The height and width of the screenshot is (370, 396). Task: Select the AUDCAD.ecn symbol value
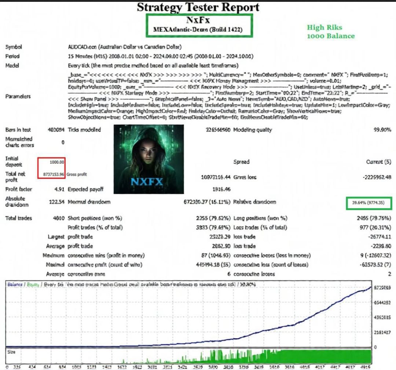tap(125, 47)
